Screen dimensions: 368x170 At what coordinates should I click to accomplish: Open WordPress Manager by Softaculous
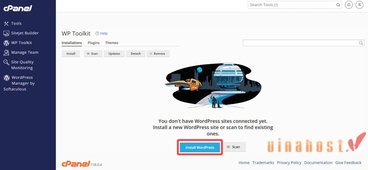(19, 83)
